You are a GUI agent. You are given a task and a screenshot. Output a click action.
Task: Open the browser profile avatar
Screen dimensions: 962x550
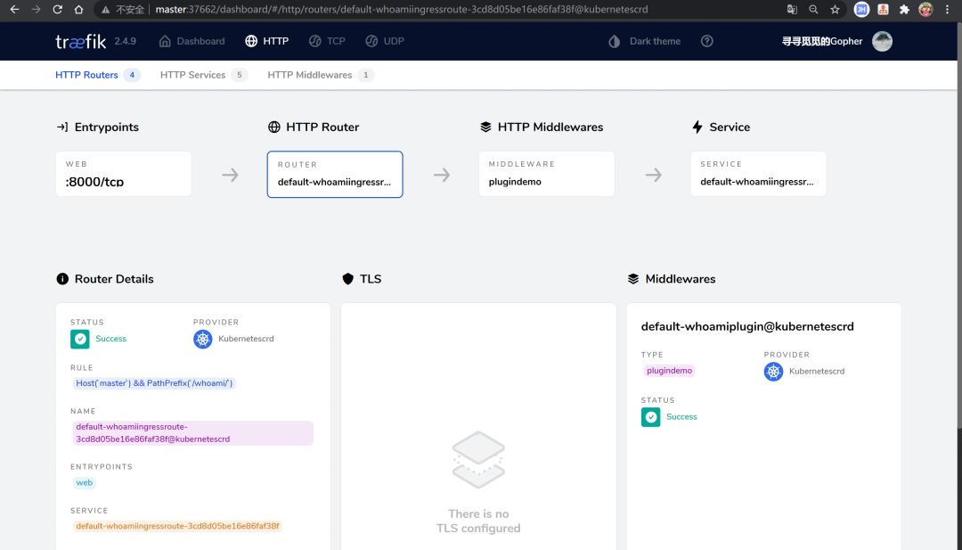click(x=925, y=9)
